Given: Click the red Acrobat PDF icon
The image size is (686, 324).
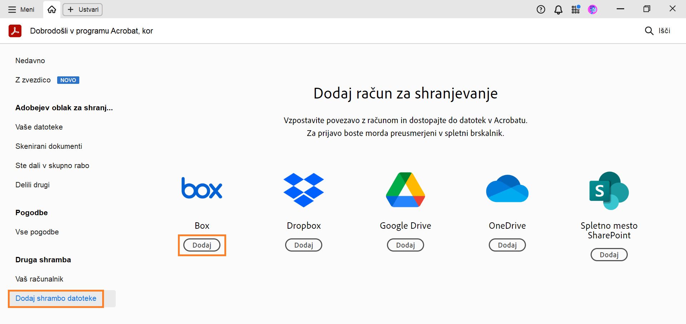Looking at the screenshot, I should (15, 31).
